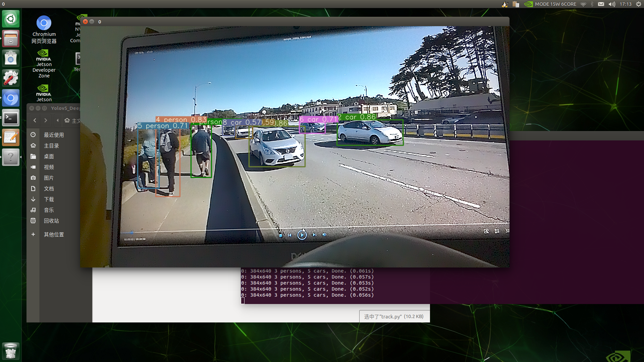Open Help question-mark icon in dock
The height and width of the screenshot is (362, 644).
[11, 157]
